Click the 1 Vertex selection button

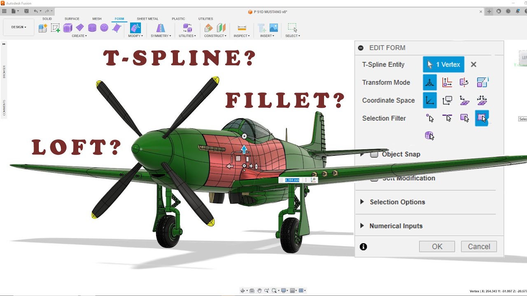pos(444,65)
